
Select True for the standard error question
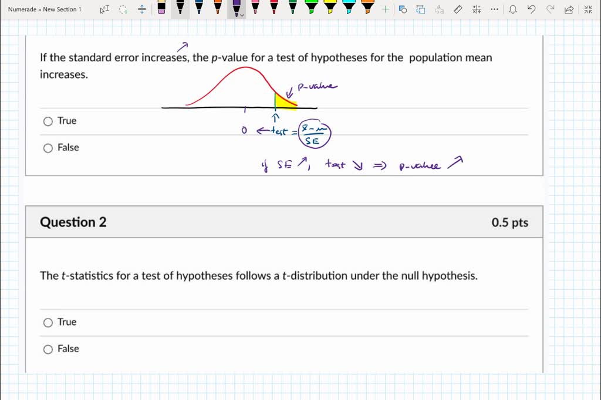tap(48, 121)
